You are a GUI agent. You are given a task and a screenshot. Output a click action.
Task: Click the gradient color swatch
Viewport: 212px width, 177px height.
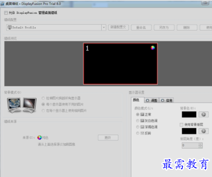coord(189,131)
